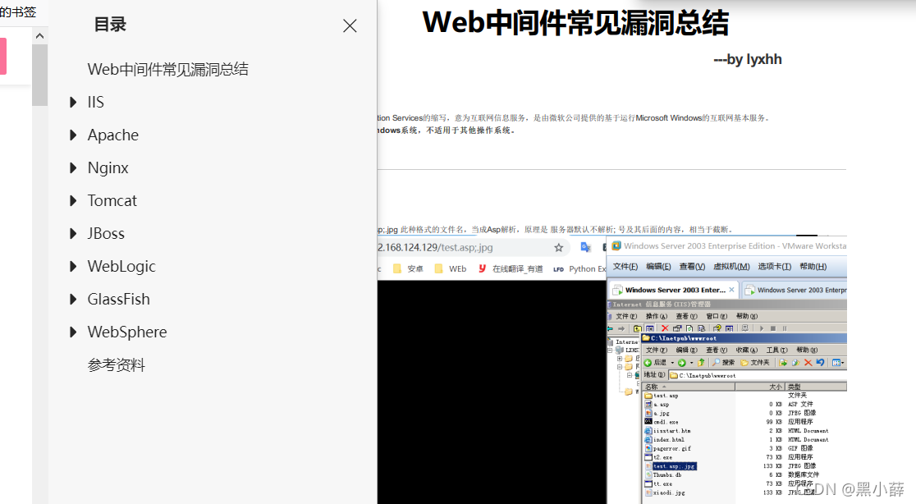Select the xiaodi.jpg file
The image size is (916, 504).
coord(666,493)
